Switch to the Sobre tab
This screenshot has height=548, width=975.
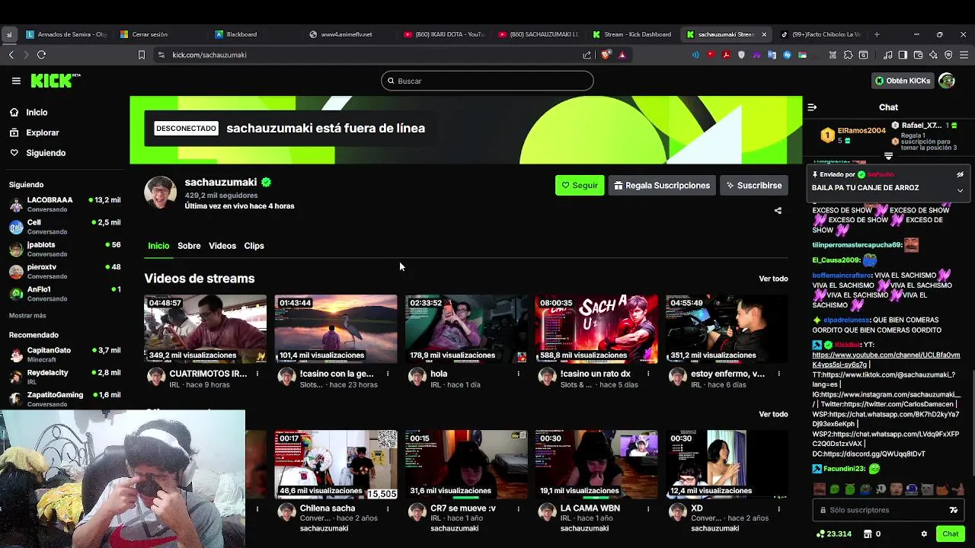(x=189, y=246)
